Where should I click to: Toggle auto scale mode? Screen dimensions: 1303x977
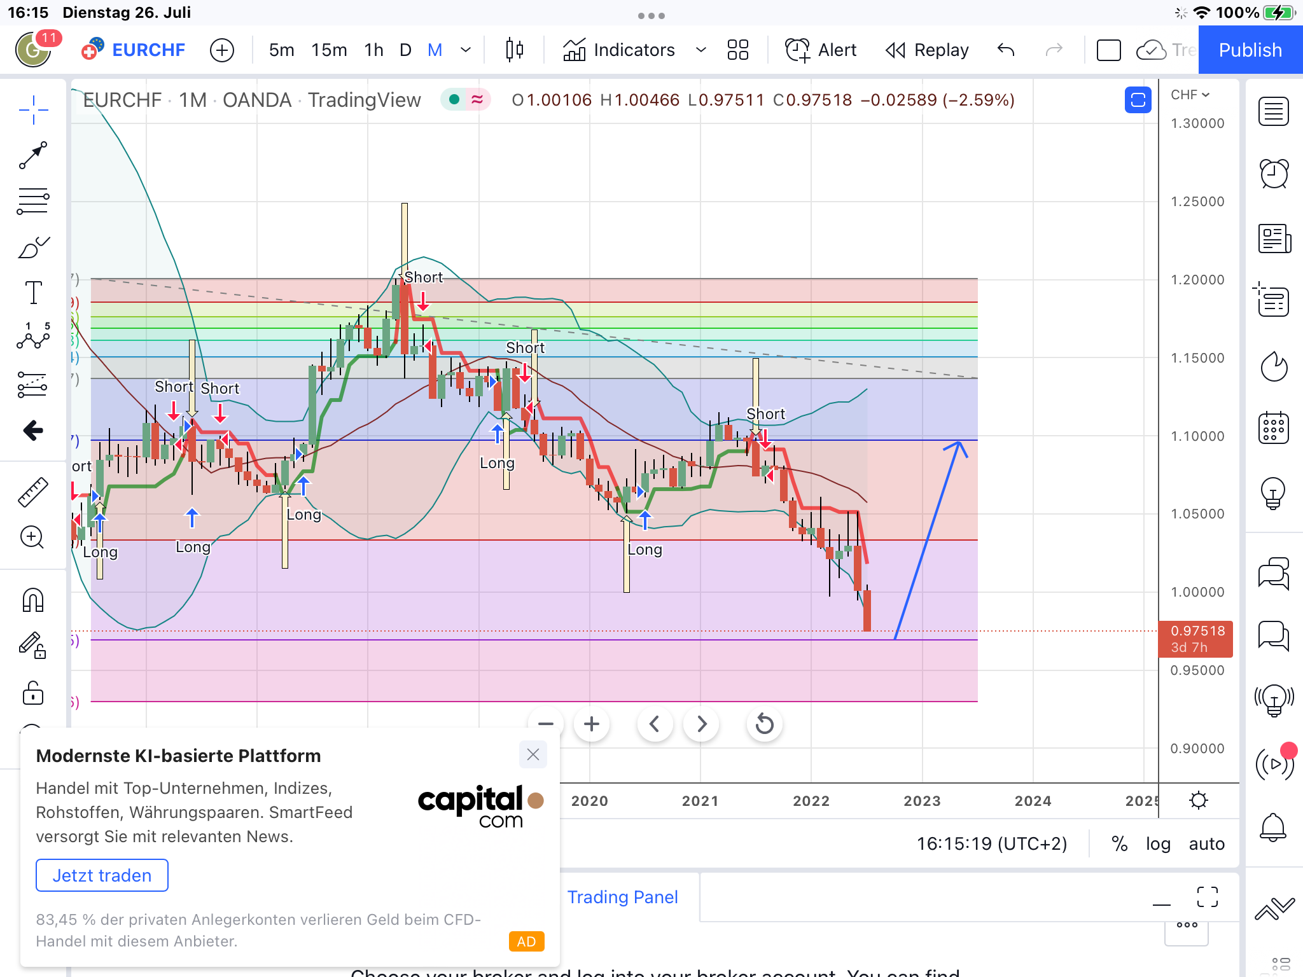1206,844
